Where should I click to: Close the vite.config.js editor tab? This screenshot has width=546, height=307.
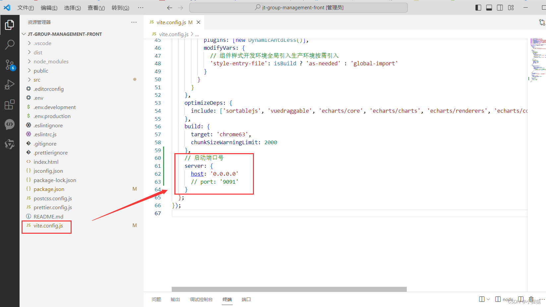click(x=198, y=22)
